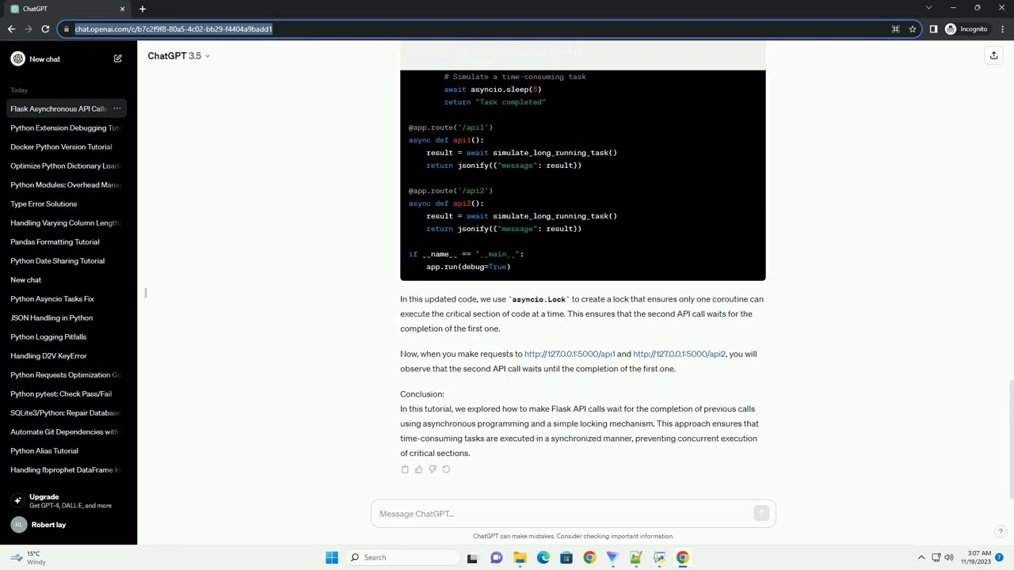Open Task View from the taskbar
This screenshot has width=1014, height=570.
[x=472, y=557]
